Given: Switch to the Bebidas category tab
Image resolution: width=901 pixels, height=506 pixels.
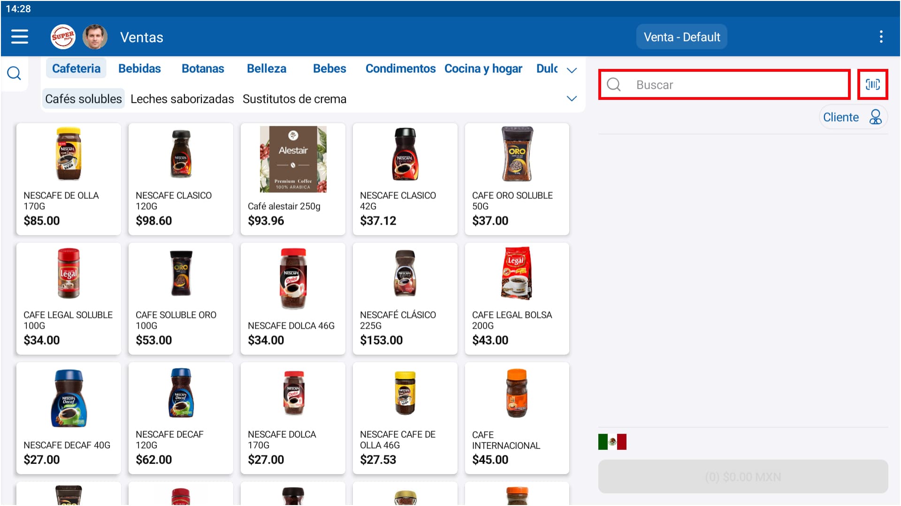Looking at the screenshot, I should [x=139, y=68].
